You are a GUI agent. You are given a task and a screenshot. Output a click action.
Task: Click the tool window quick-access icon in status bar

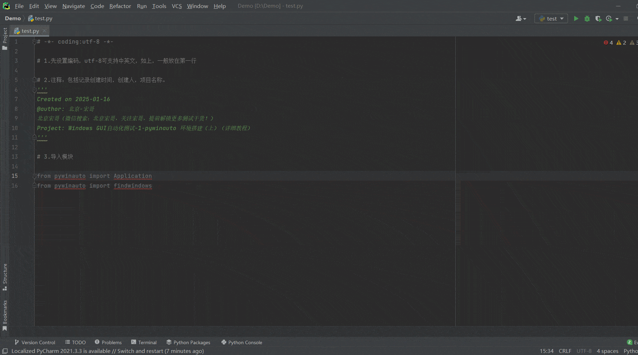[5, 351]
